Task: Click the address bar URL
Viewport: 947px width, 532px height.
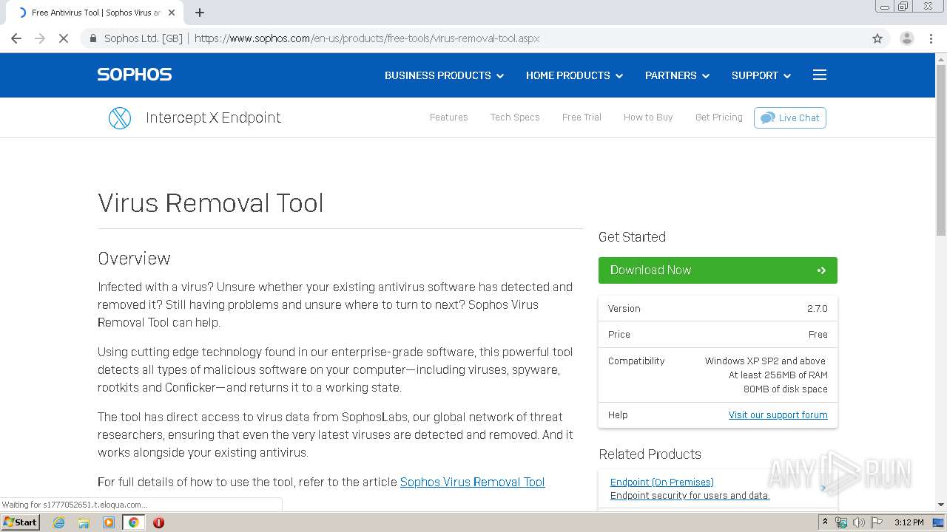Action: pyautogui.click(x=367, y=38)
